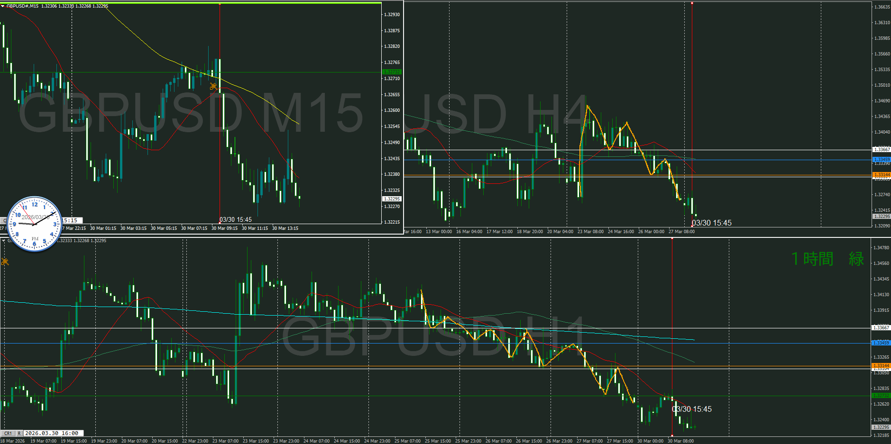Click the 2026.03.30 16:00 date field
The height and width of the screenshot is (444, 891).
pos(52,433)
